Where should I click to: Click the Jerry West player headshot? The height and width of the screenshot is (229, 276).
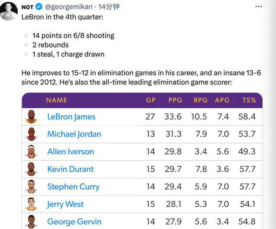pos(31,204)
